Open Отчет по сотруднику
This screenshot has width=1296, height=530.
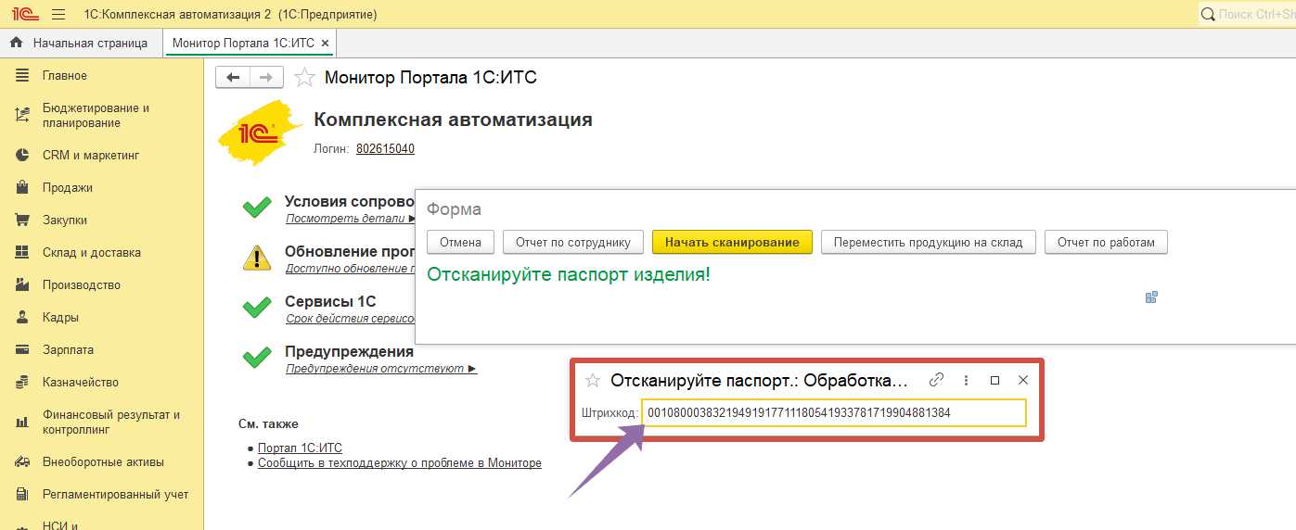(x=572, y=242)
